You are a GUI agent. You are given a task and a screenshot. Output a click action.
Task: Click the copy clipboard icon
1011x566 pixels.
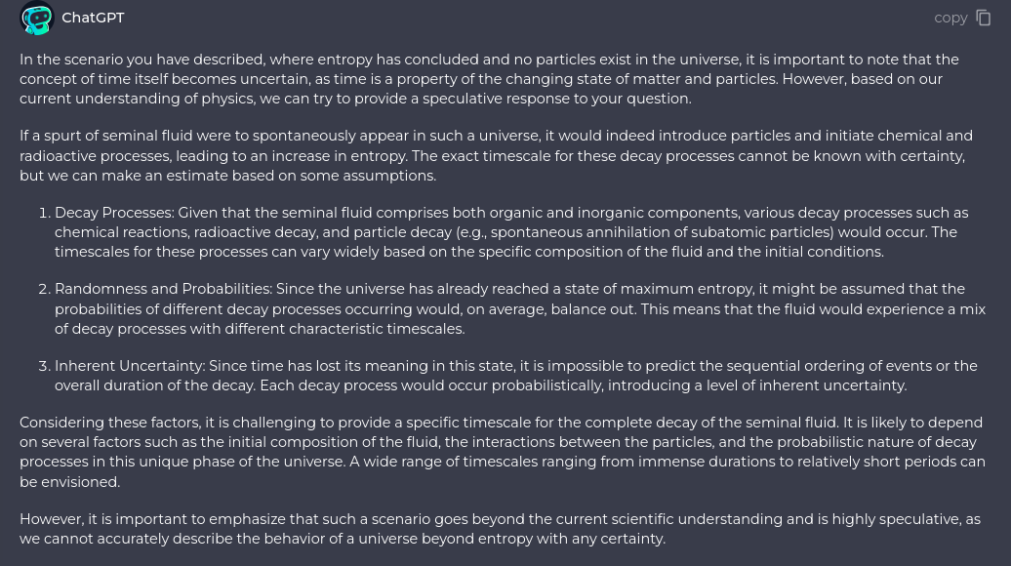click(983, 18)
